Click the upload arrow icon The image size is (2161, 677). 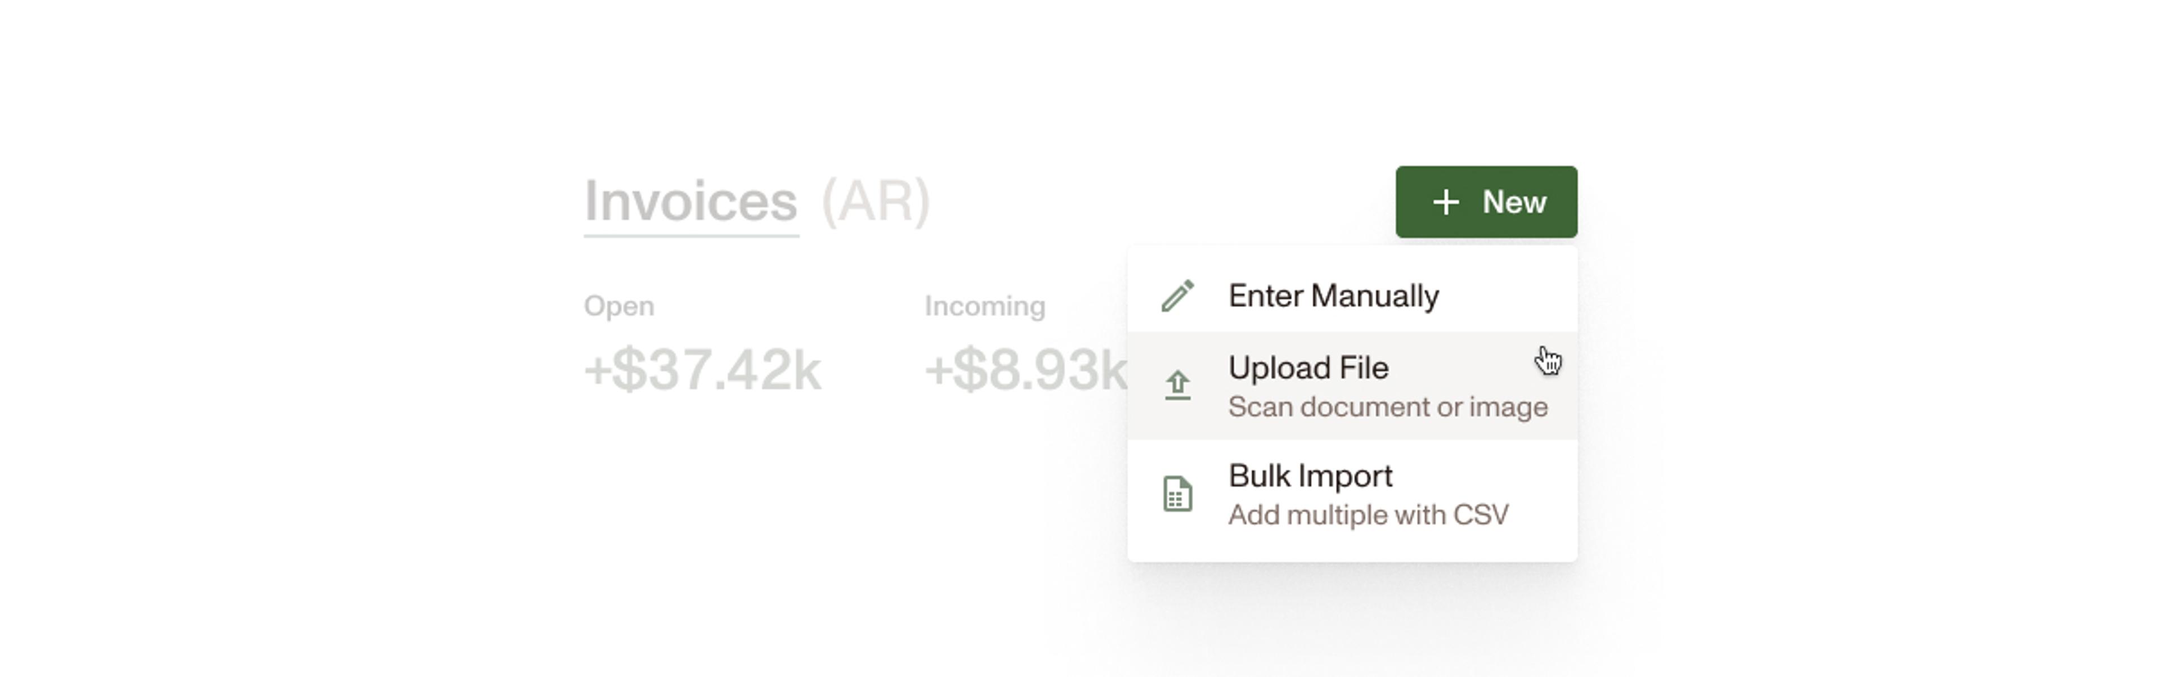[1177, 385]
